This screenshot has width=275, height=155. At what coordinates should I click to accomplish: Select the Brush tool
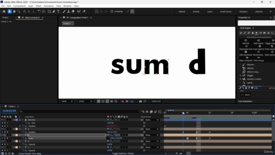coord(64,12)
